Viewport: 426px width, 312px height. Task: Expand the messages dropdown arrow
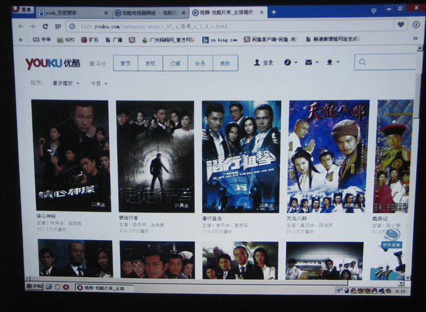[317, 62]
